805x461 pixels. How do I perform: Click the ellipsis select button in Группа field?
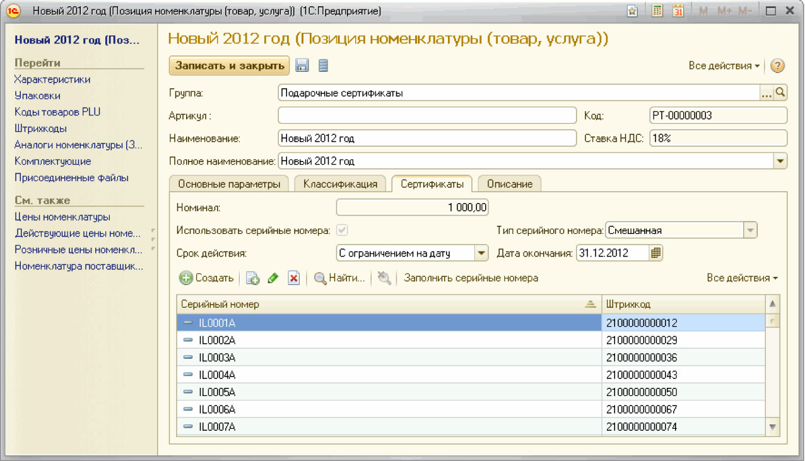(x=767, y=93)
